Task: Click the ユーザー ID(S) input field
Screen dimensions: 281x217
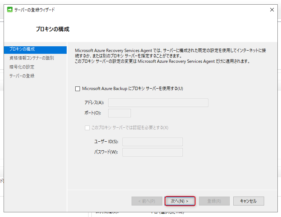Action: pyautogui.click(x=153, y=142)
